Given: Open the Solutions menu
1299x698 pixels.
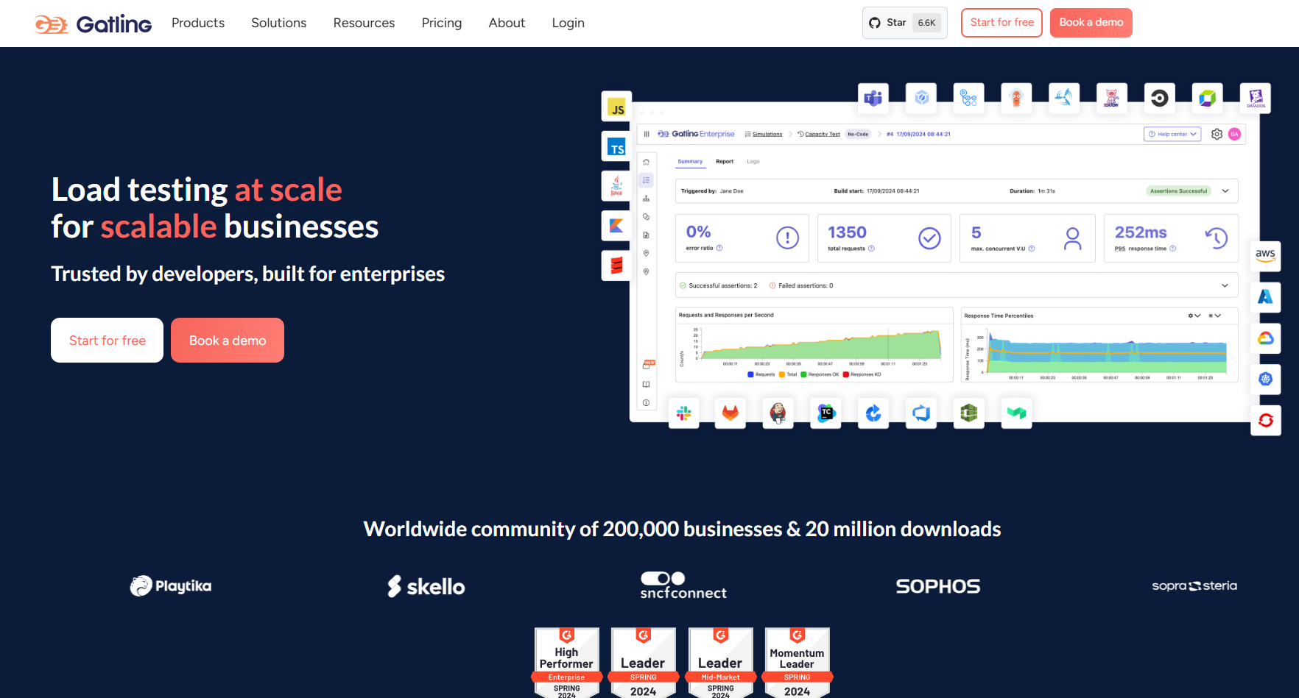Looking at the screenshot, I should click(x=278, y=23).
